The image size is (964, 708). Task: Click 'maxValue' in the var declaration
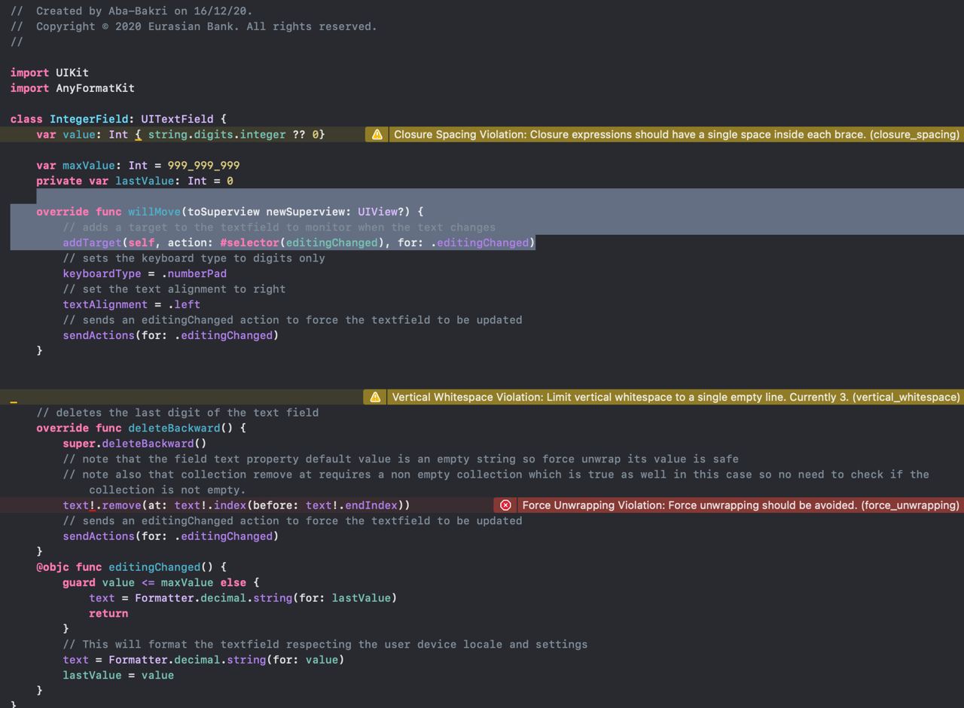click(88, 166)
